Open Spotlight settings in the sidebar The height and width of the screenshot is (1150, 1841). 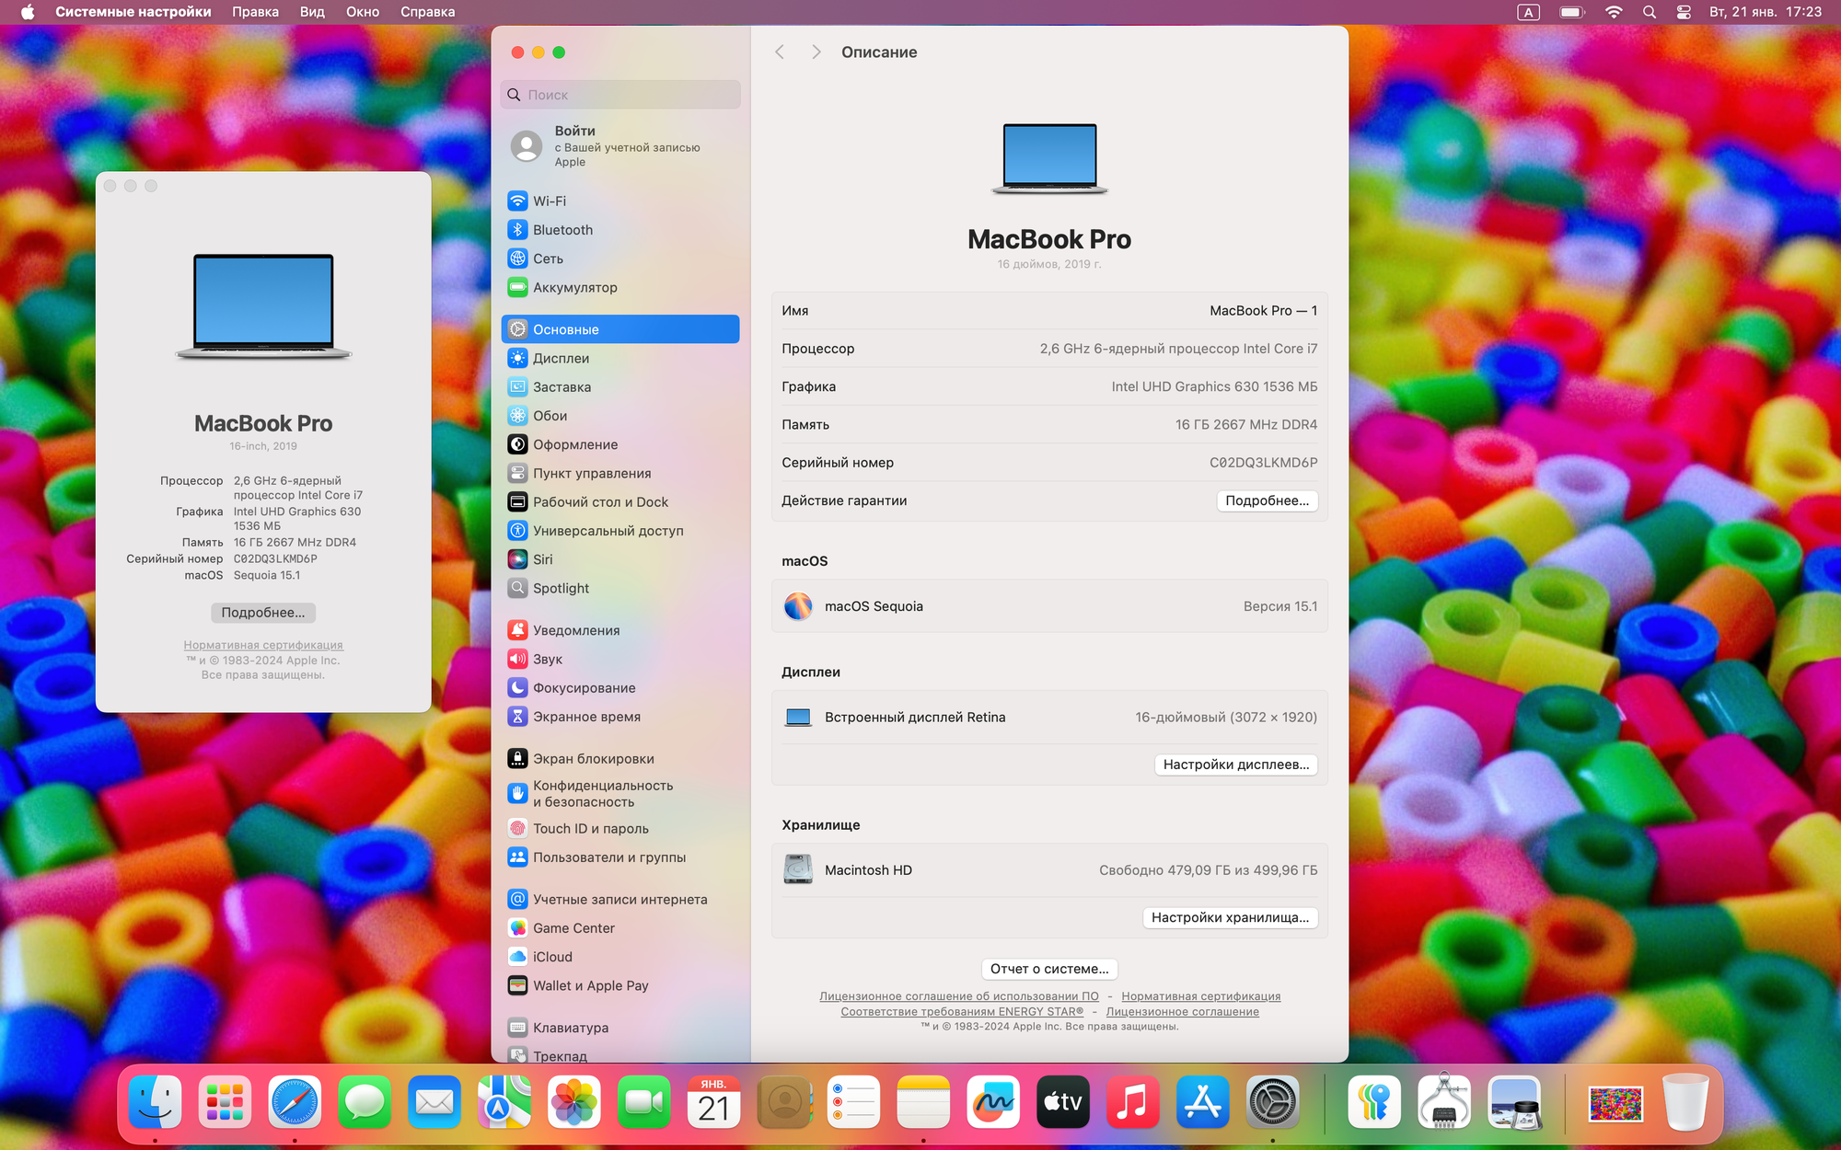562,588
